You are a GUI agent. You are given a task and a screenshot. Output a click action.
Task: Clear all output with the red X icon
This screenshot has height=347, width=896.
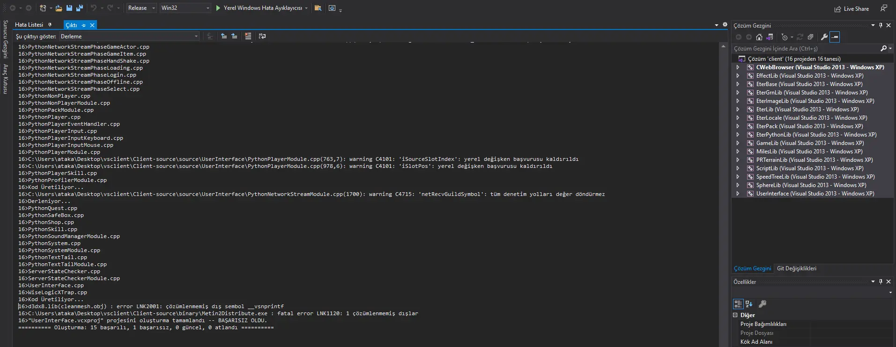[x=248, y=36]
